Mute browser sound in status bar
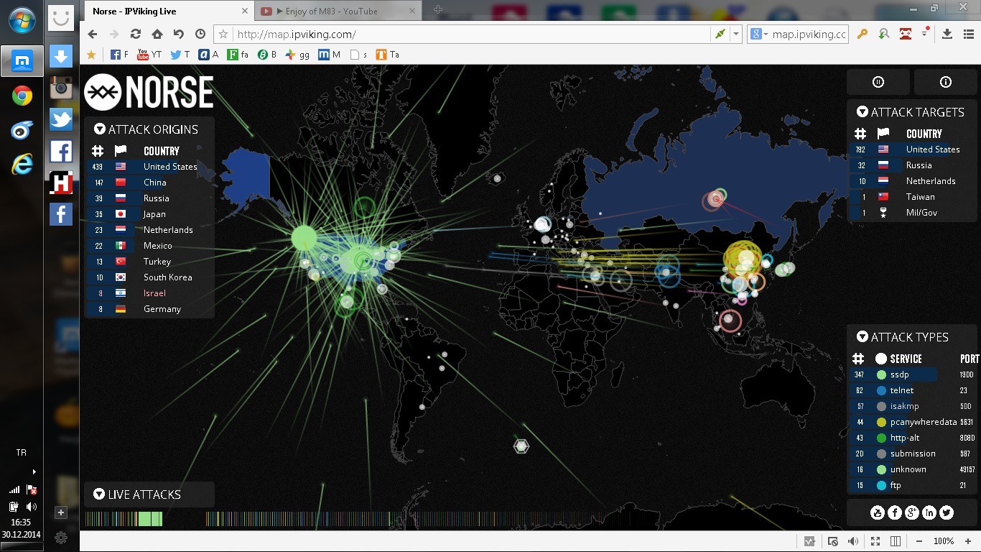 853,541
